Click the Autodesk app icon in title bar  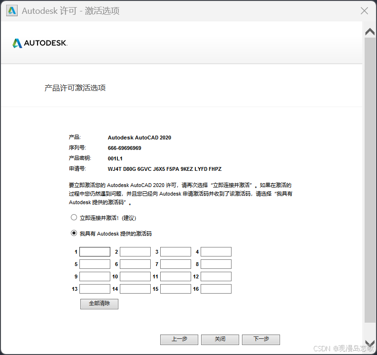tap(12, 10)
